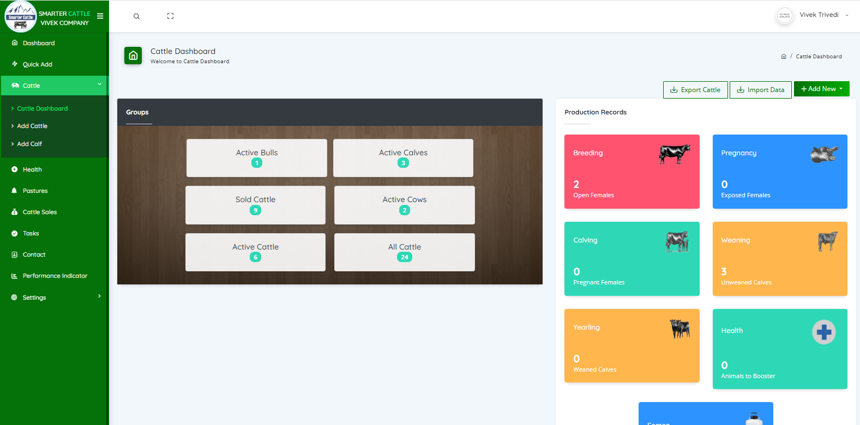Image resolution: width=860 pixels, height=425 pixels.
Task: Click Contact menu label
Action: (34, 254)
